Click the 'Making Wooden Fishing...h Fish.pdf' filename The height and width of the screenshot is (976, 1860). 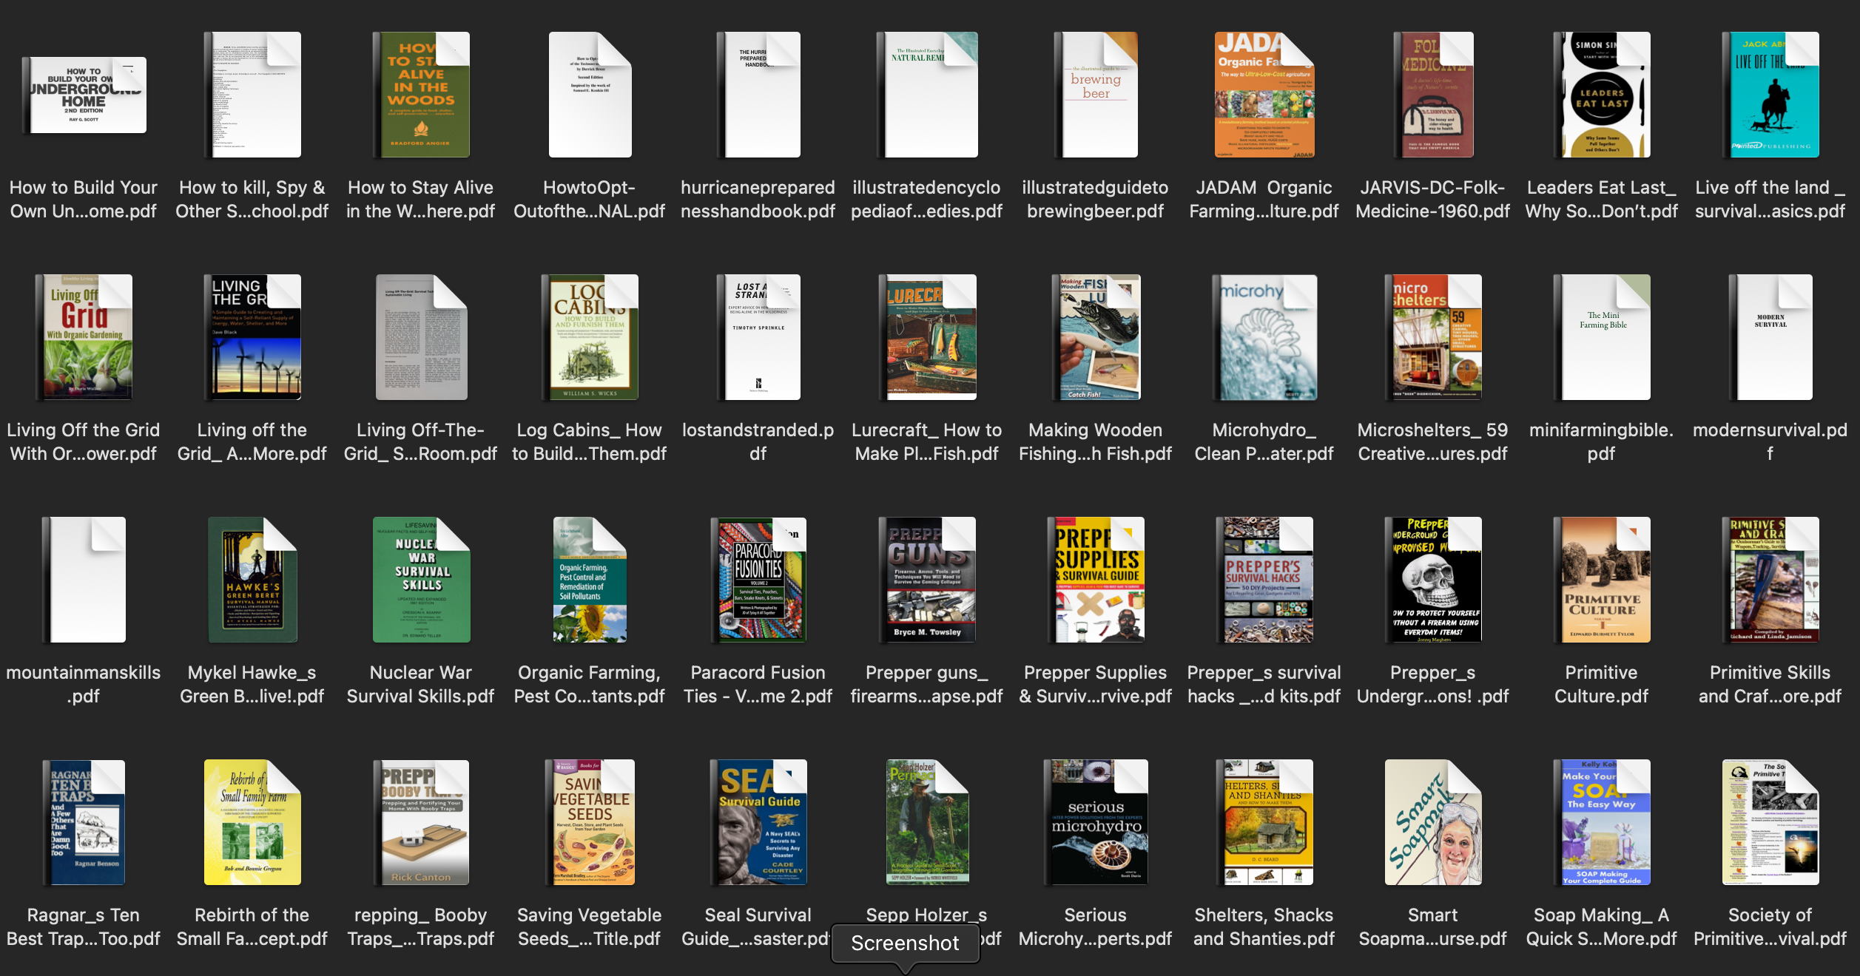coord(1096,442)
